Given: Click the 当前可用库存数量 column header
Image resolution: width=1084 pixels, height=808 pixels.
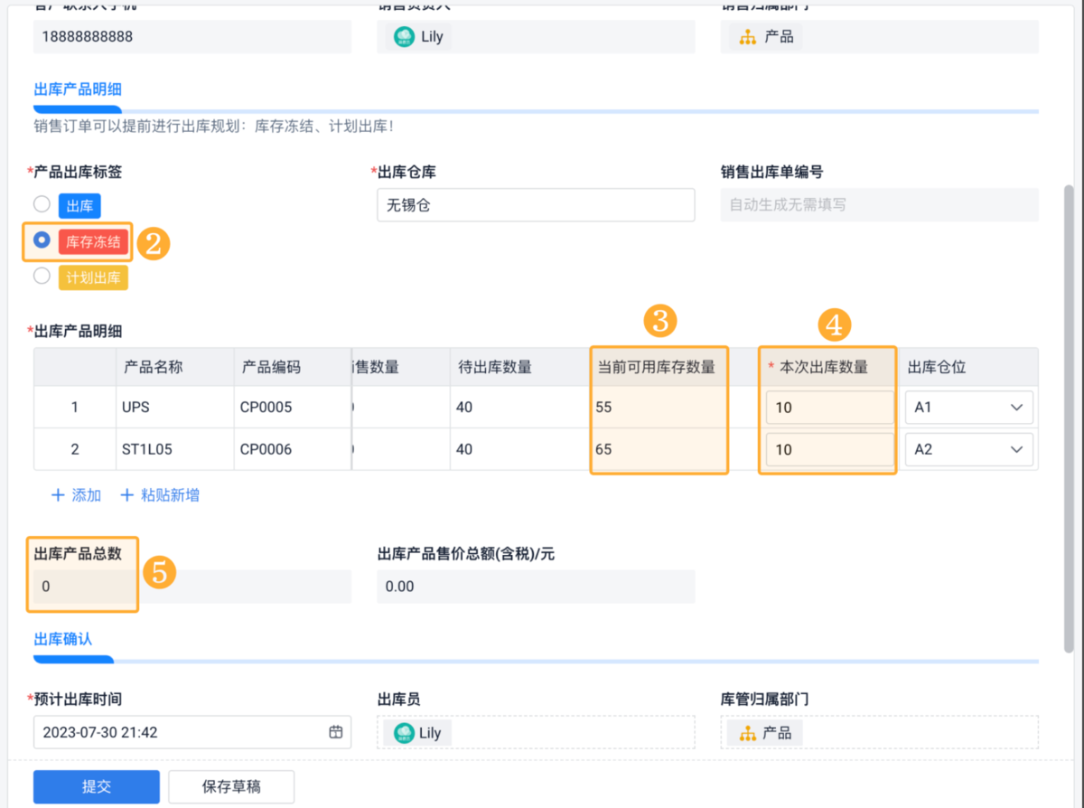Looking at the screenshot, I should click(659, 367).
